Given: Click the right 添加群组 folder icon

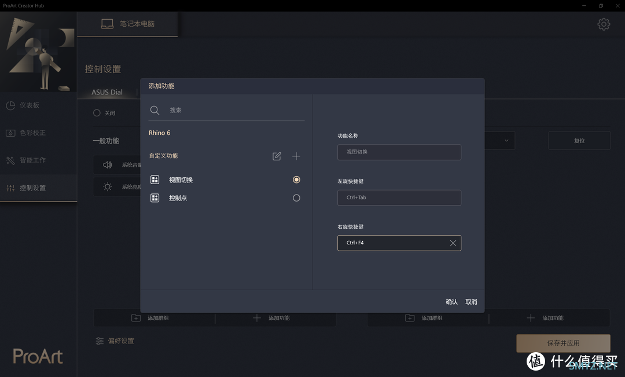Looking at the screenshot, I should (x=410, y=318).
